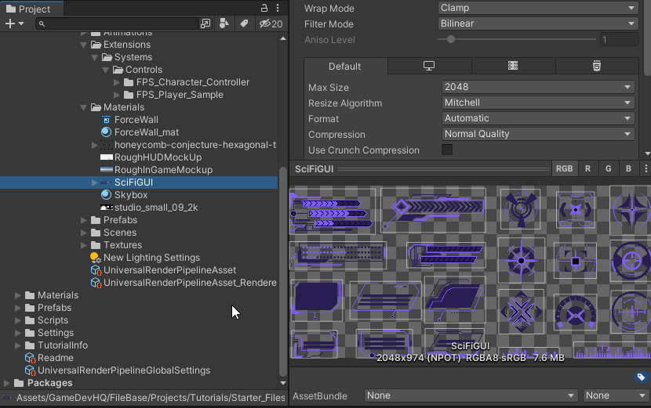Collapse the Systems folder
Viewport: 651px width, 408px height.
click(95, 57)
